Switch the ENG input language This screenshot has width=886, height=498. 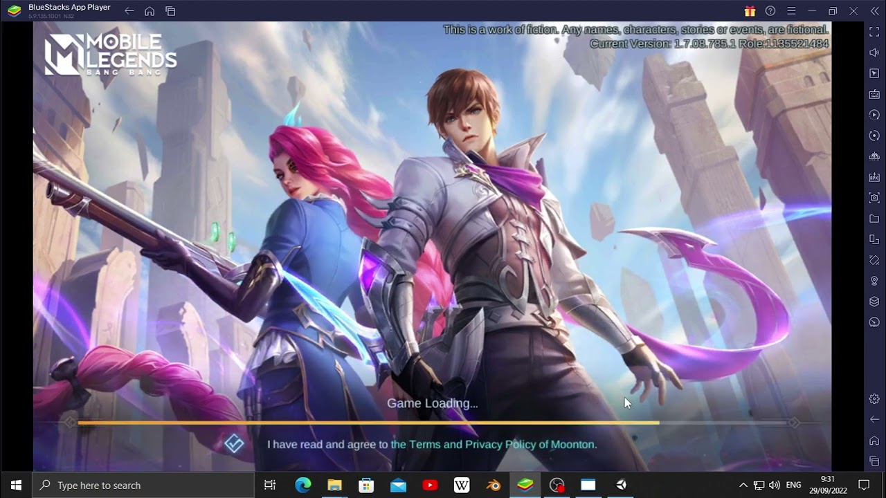click(794, 485)
